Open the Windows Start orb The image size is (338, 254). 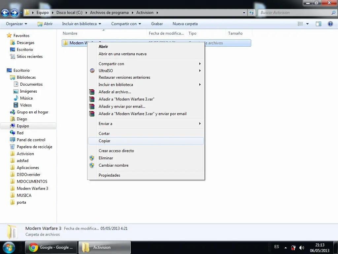(9, 247)
